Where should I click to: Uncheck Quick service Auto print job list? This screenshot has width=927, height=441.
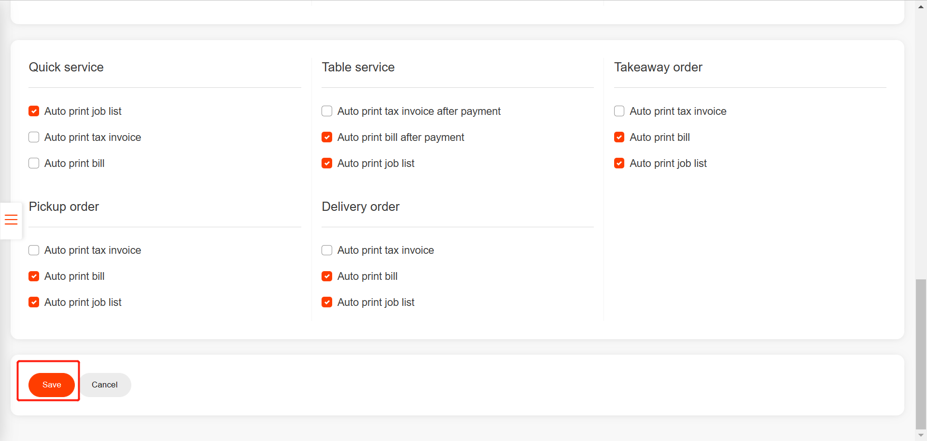tap(34, 111)
